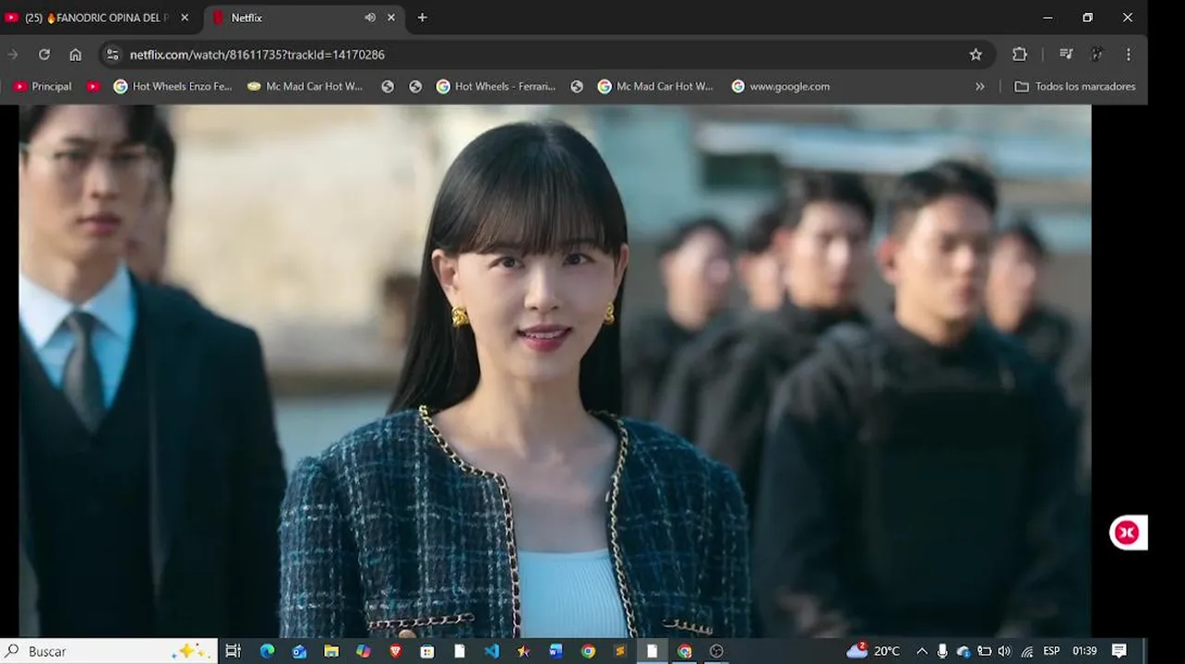Open the browser extensions puzzle icon
The width and height of the screenshot is (1185, 664).
coord(1020,54)
